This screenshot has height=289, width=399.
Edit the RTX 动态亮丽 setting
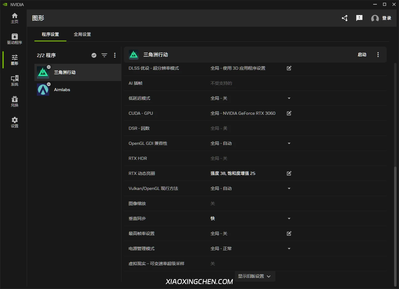289,173
